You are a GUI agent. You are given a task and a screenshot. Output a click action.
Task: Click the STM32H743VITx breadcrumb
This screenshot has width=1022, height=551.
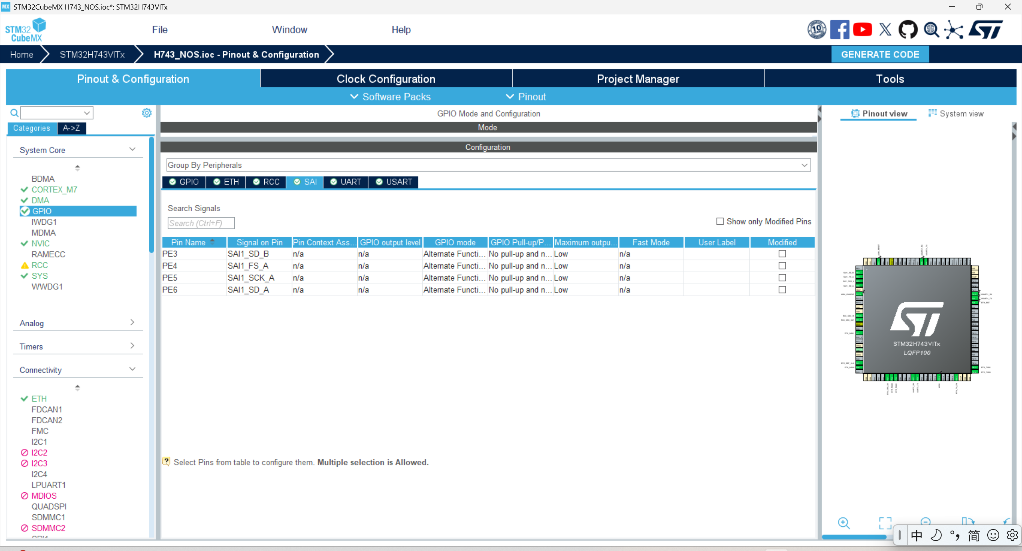92,54
